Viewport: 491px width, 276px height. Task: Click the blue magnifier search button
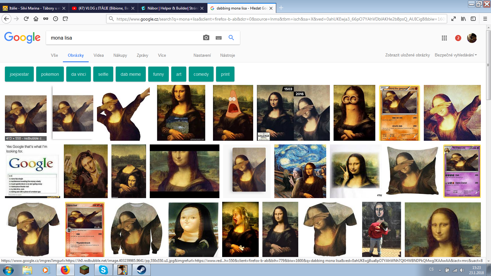(x=231, y=38)
